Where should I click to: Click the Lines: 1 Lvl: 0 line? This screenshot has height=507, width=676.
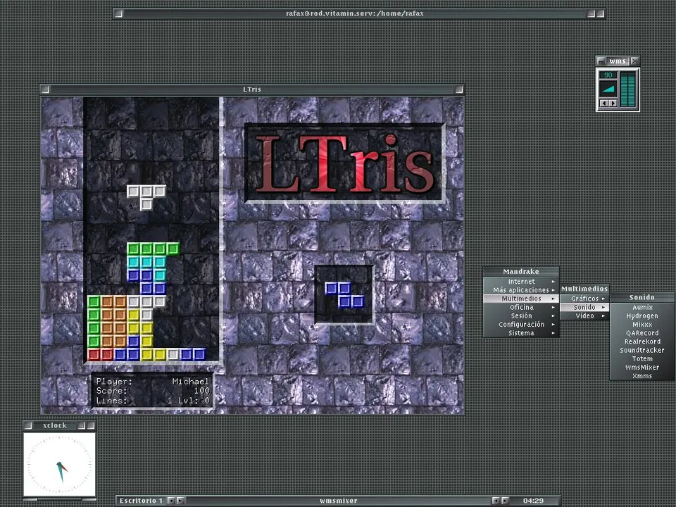click(x=153, y=401)
